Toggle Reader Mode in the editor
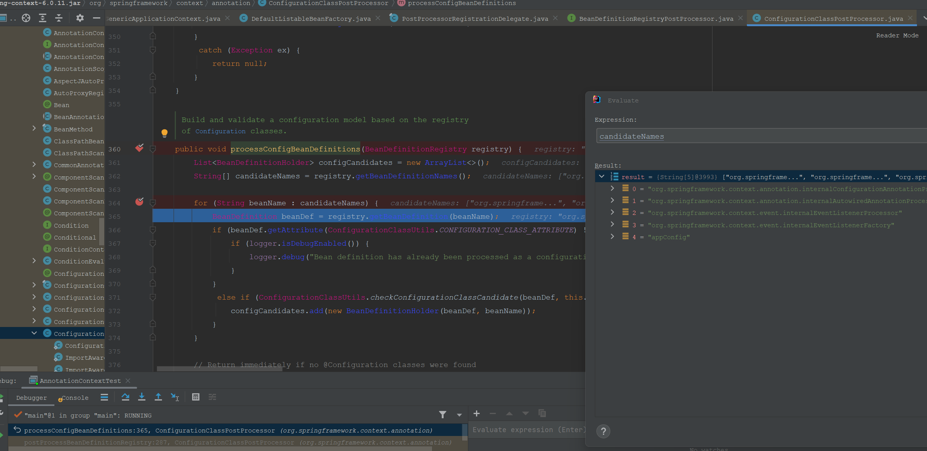This screenshot has height=451, width=927. point(897,35)
